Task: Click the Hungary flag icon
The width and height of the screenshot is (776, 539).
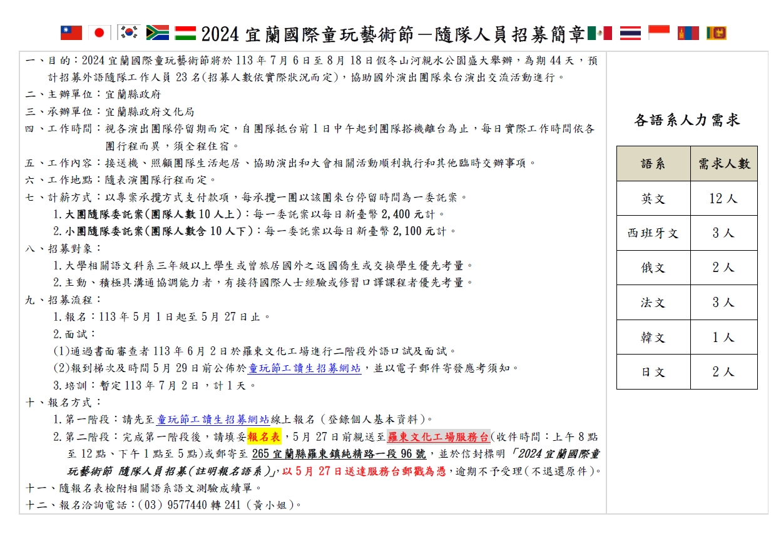Action: (x=185, y=33)
